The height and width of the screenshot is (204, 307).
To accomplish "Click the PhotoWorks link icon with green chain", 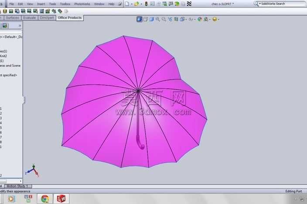I will [54, 11].
